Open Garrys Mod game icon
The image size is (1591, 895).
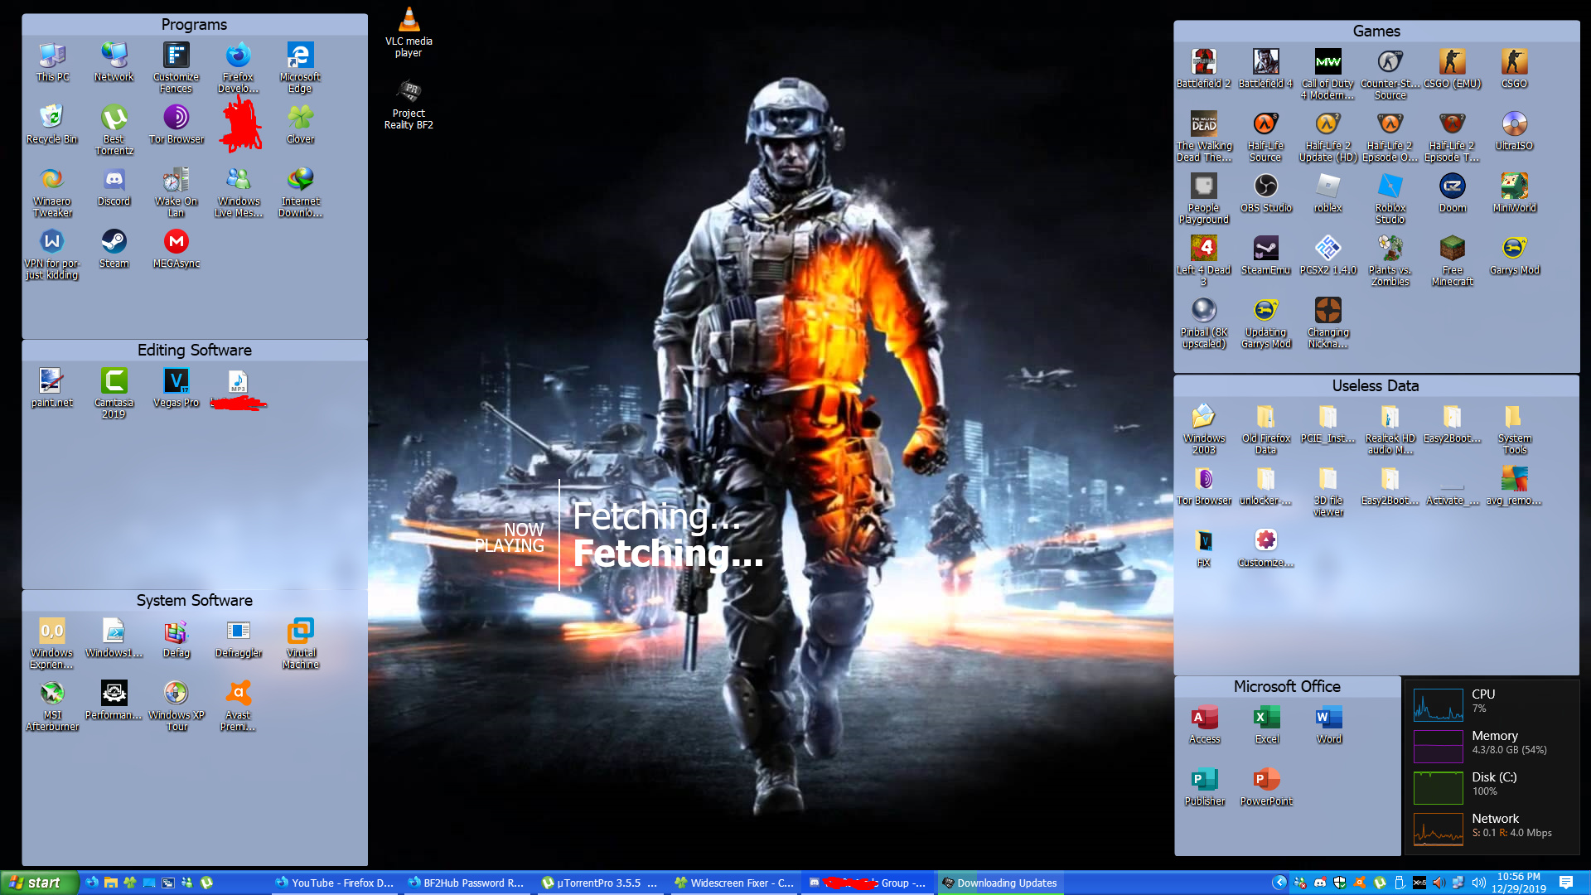point(1515,255)
